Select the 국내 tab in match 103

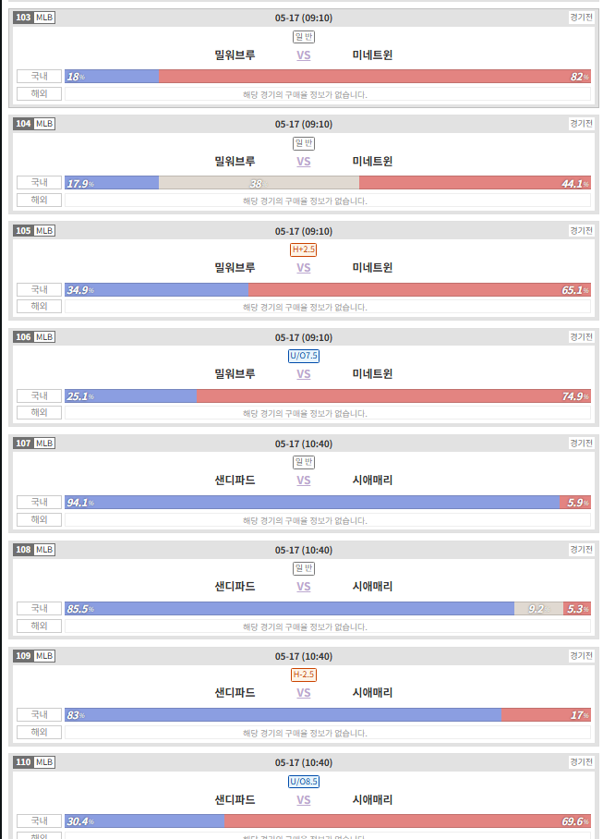click(39, 77)
